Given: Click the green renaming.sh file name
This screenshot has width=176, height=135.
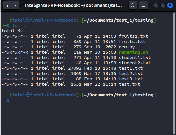Looking at the screenshot, I should coord(133,52).
